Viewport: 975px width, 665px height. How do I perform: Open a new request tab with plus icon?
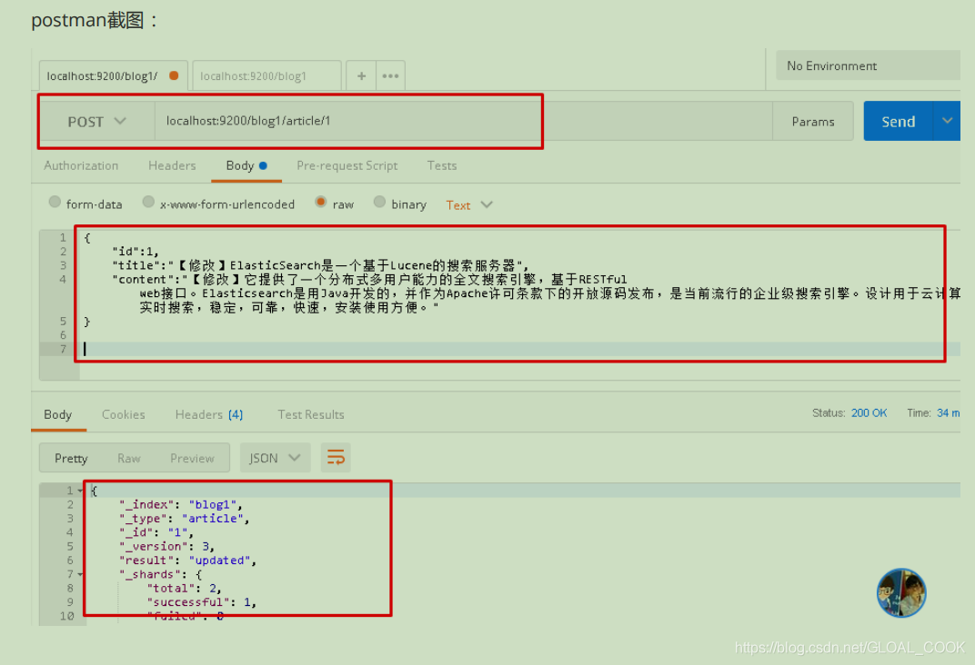click(361, 75)
